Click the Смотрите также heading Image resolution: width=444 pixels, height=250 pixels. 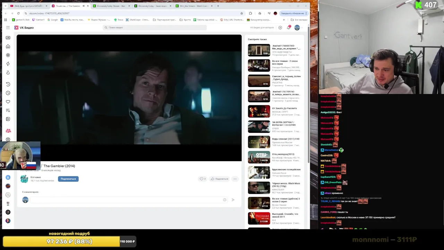(x=257, y=39)
